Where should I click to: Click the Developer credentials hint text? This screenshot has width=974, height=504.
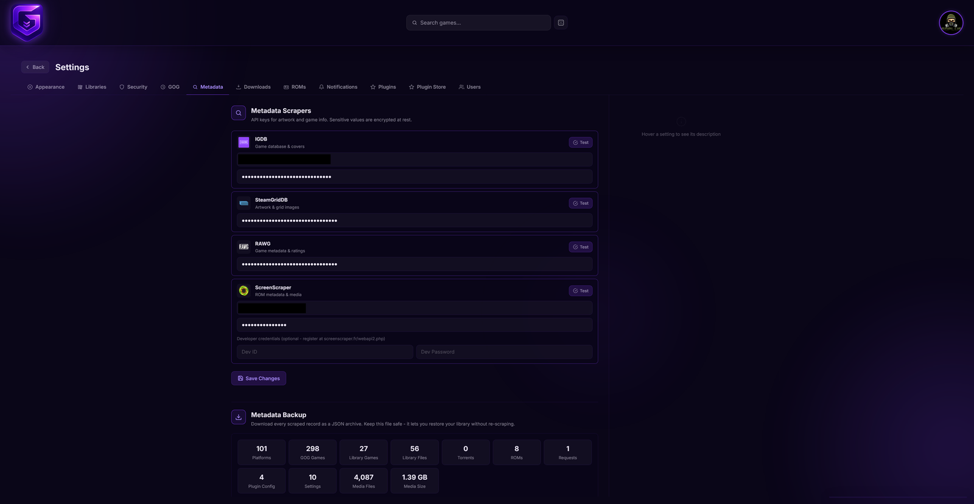pos(311,339)
